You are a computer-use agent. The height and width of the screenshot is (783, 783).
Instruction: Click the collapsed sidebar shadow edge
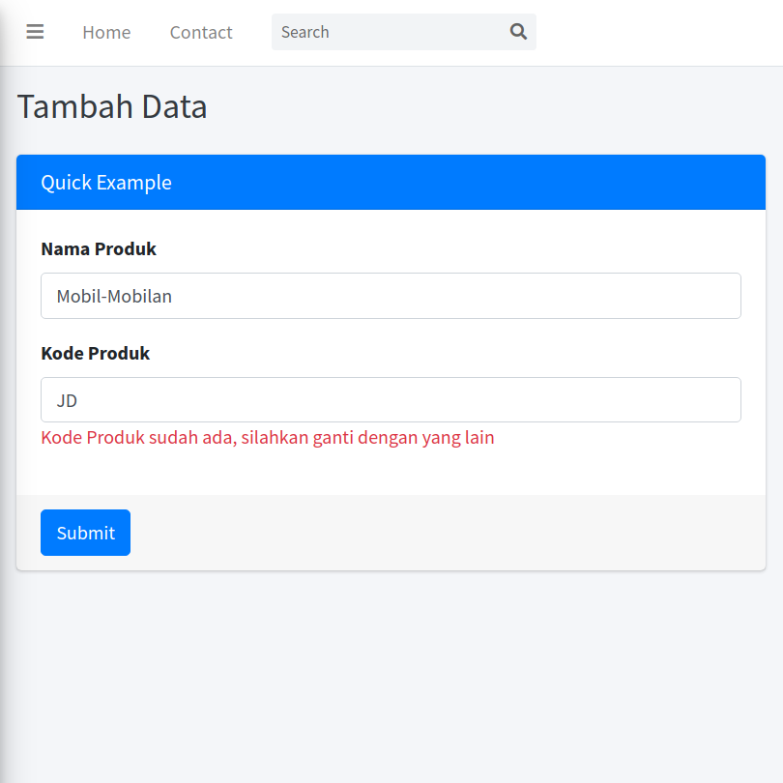[x=4, y=387]
